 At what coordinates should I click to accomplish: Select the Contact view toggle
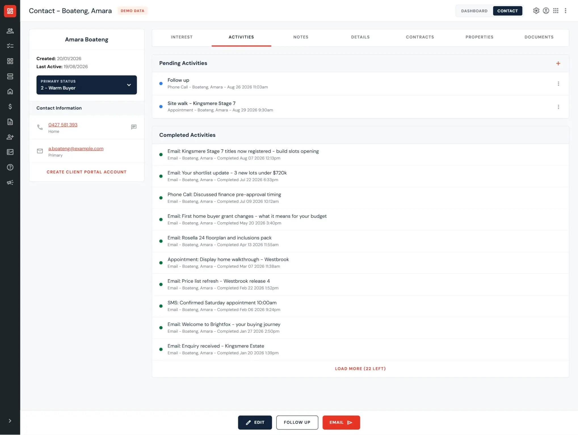click(507, 11)
